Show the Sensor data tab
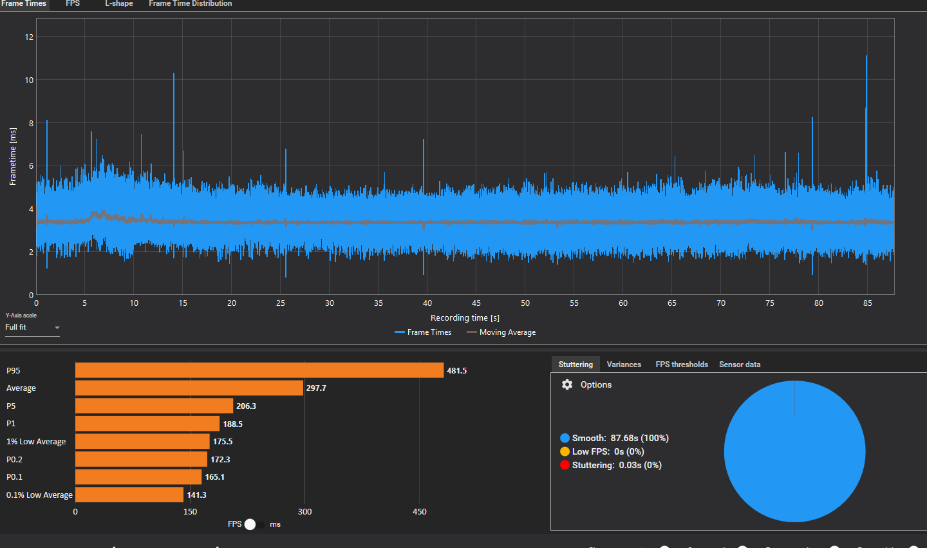Screen dimensions: 927x548 pyautogui.click(x=740, y=364)
